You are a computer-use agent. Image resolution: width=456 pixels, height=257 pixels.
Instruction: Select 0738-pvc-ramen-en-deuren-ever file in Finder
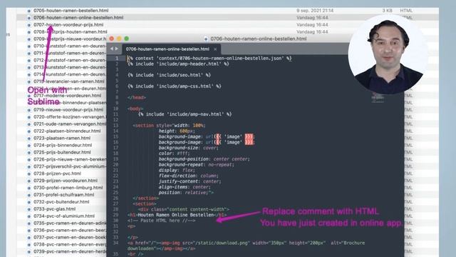point(70,244)
